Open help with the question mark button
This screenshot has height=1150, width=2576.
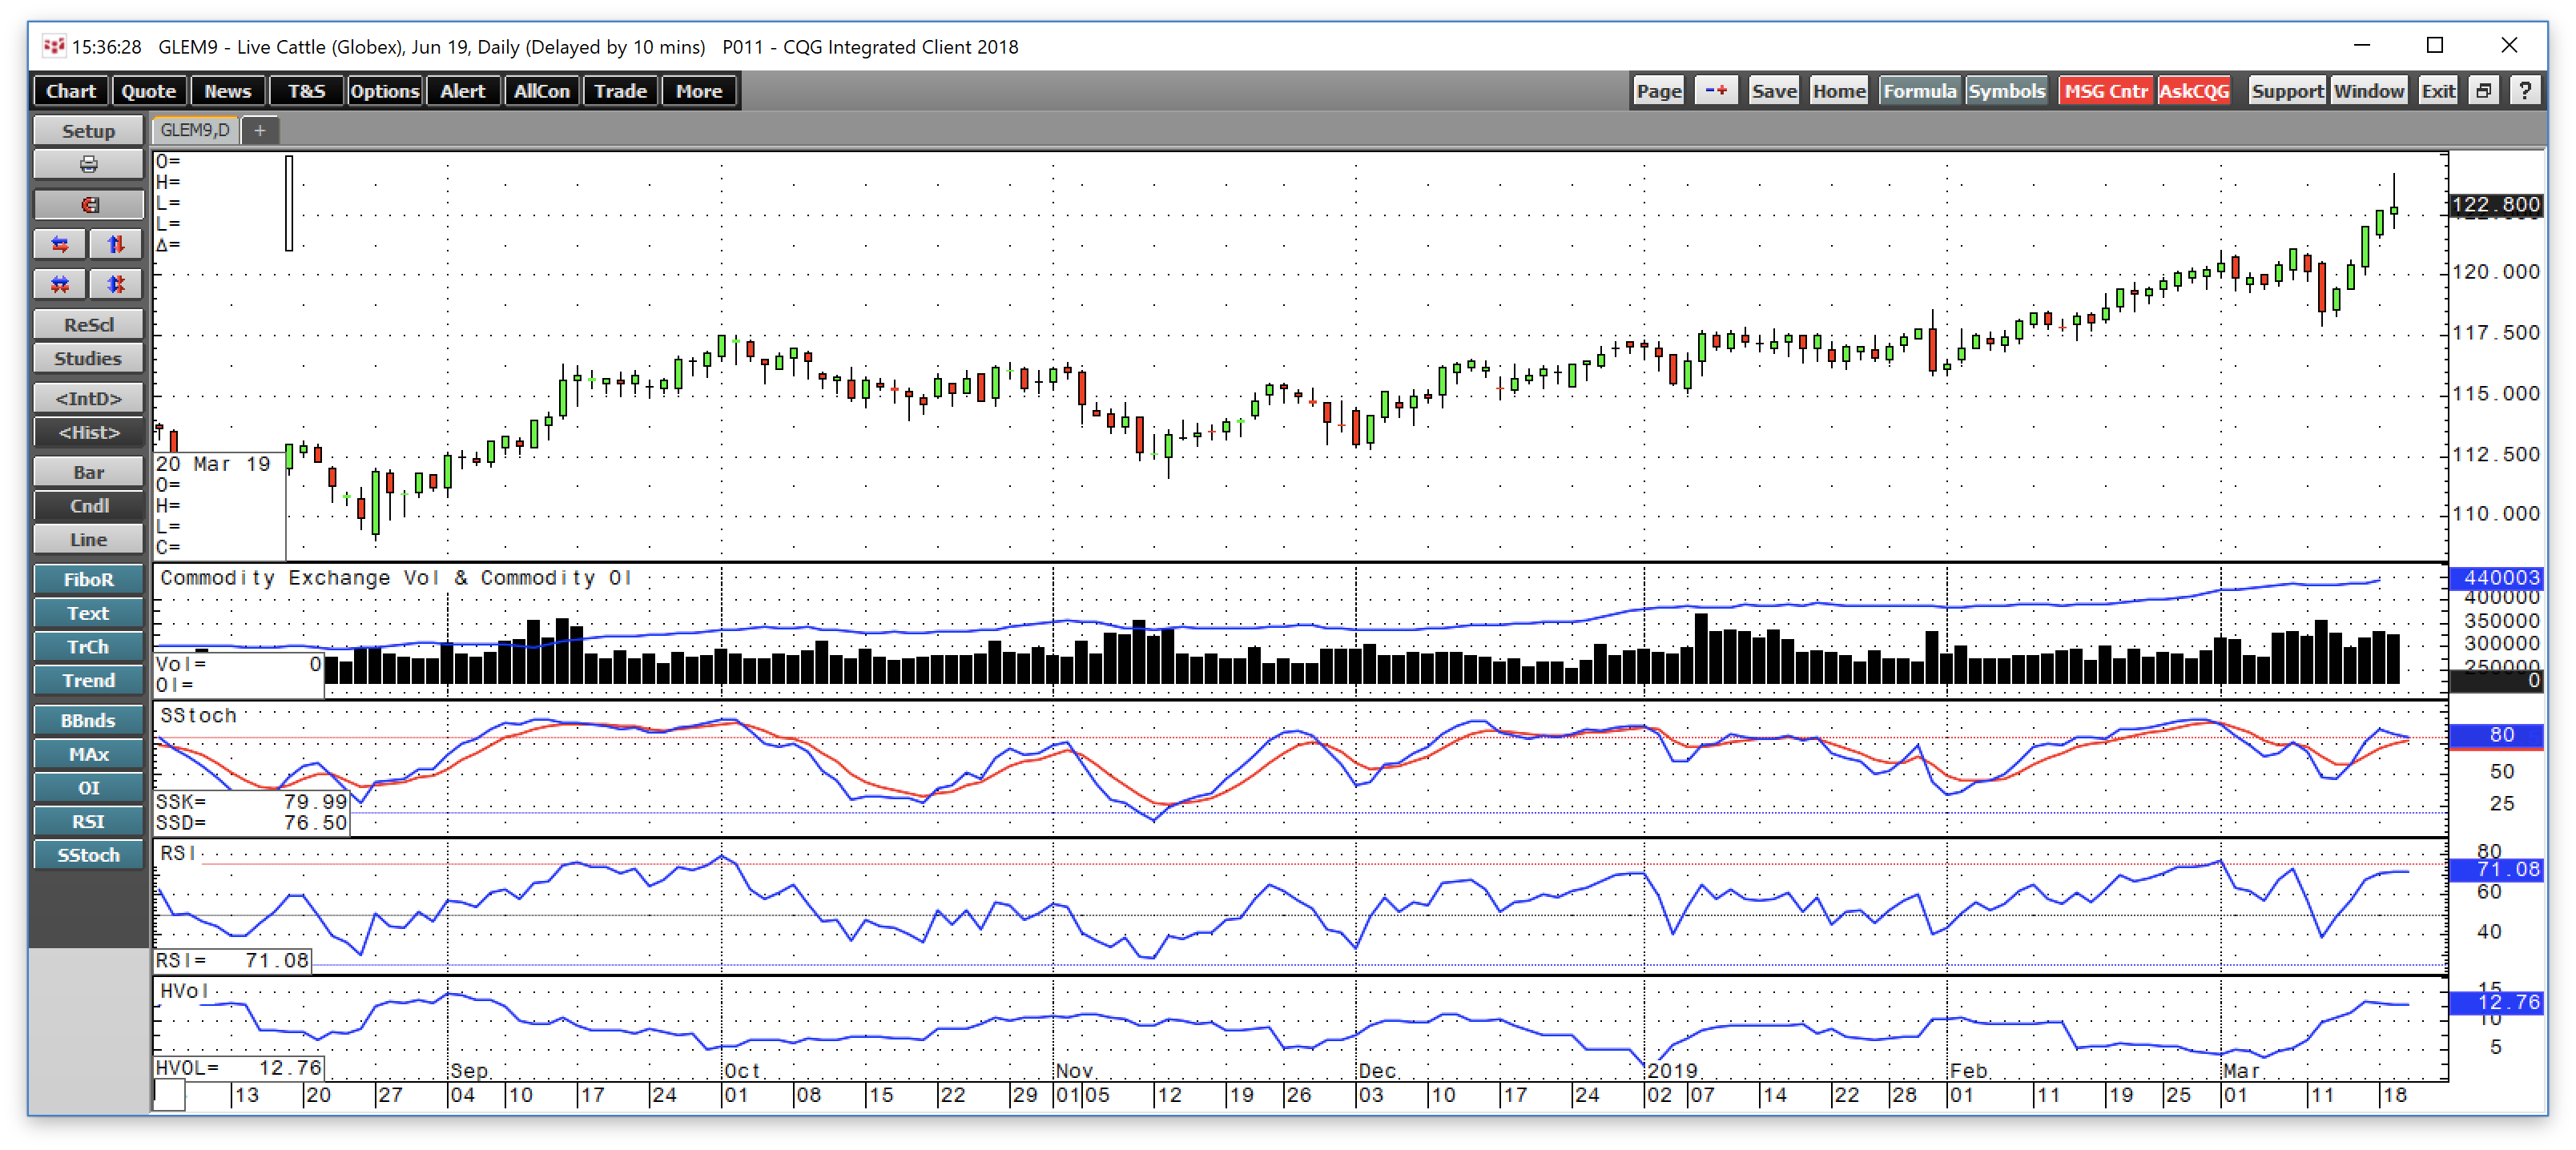2525,91
